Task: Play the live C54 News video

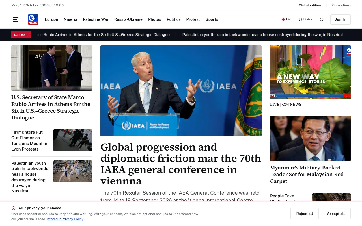Action: 310,72
